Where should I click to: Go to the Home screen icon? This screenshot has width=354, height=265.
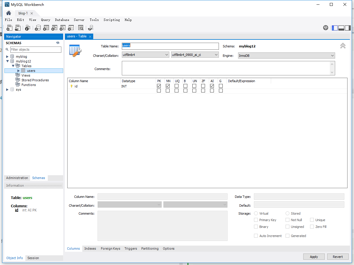9,13
